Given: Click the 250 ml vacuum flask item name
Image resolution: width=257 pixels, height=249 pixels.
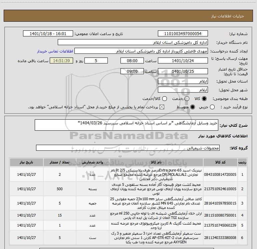Looking at the screenshot, I should coord(156,216).
